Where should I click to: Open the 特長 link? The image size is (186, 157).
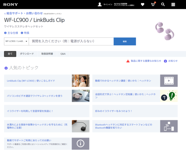point(27,33)
